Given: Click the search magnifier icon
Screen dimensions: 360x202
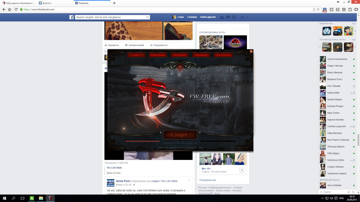Looking at the screenshot, I should (148, 17).
